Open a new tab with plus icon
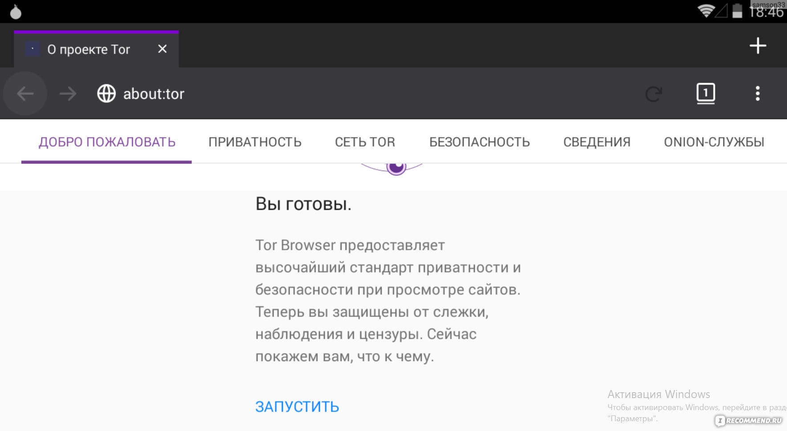This screenshot has width=787, height=431. (x=757, y=46)
